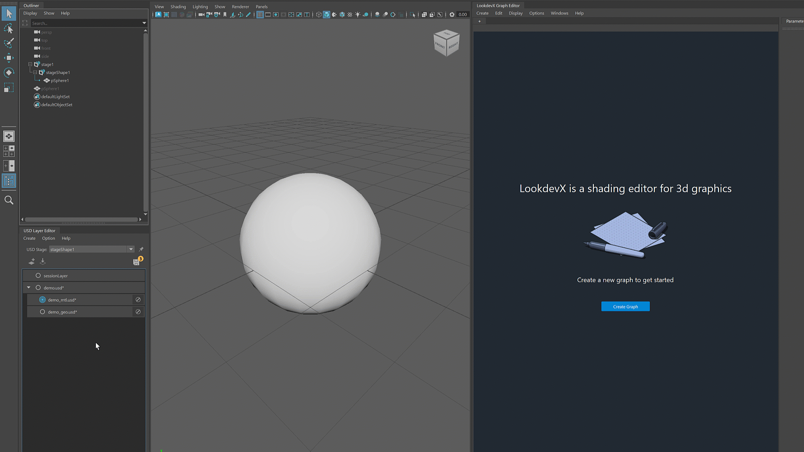Open the USD Stage dropdown
804x452 pixels.
click(131, 249)
